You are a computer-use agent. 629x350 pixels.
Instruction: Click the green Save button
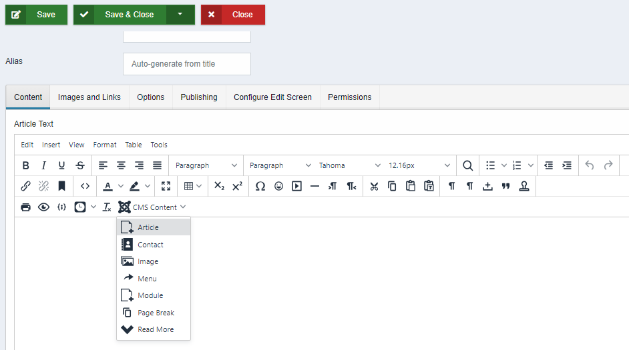pos(37,15)
